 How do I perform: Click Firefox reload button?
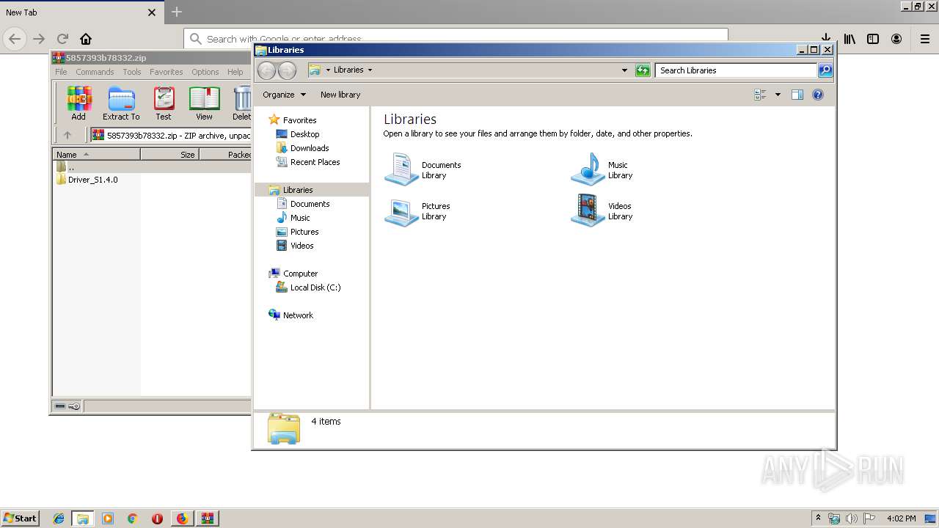coord(62,39)
